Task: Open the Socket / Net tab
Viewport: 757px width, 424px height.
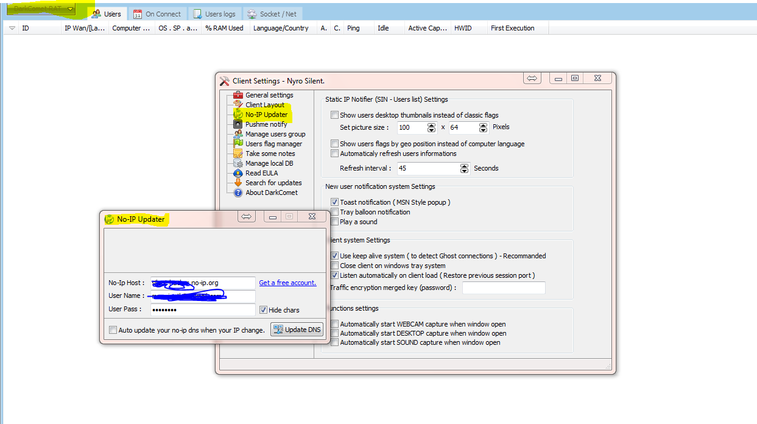Action: point(272,14)
